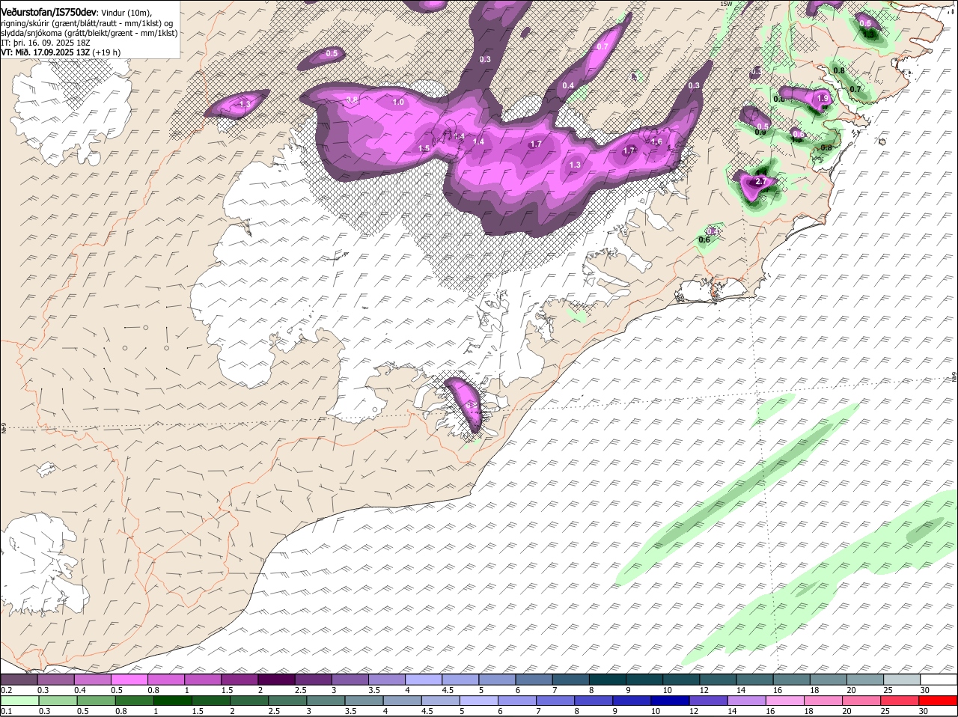Pick dark teal snow swatch between 8 and 9
The image size is (958, 717).
[608, 680]
